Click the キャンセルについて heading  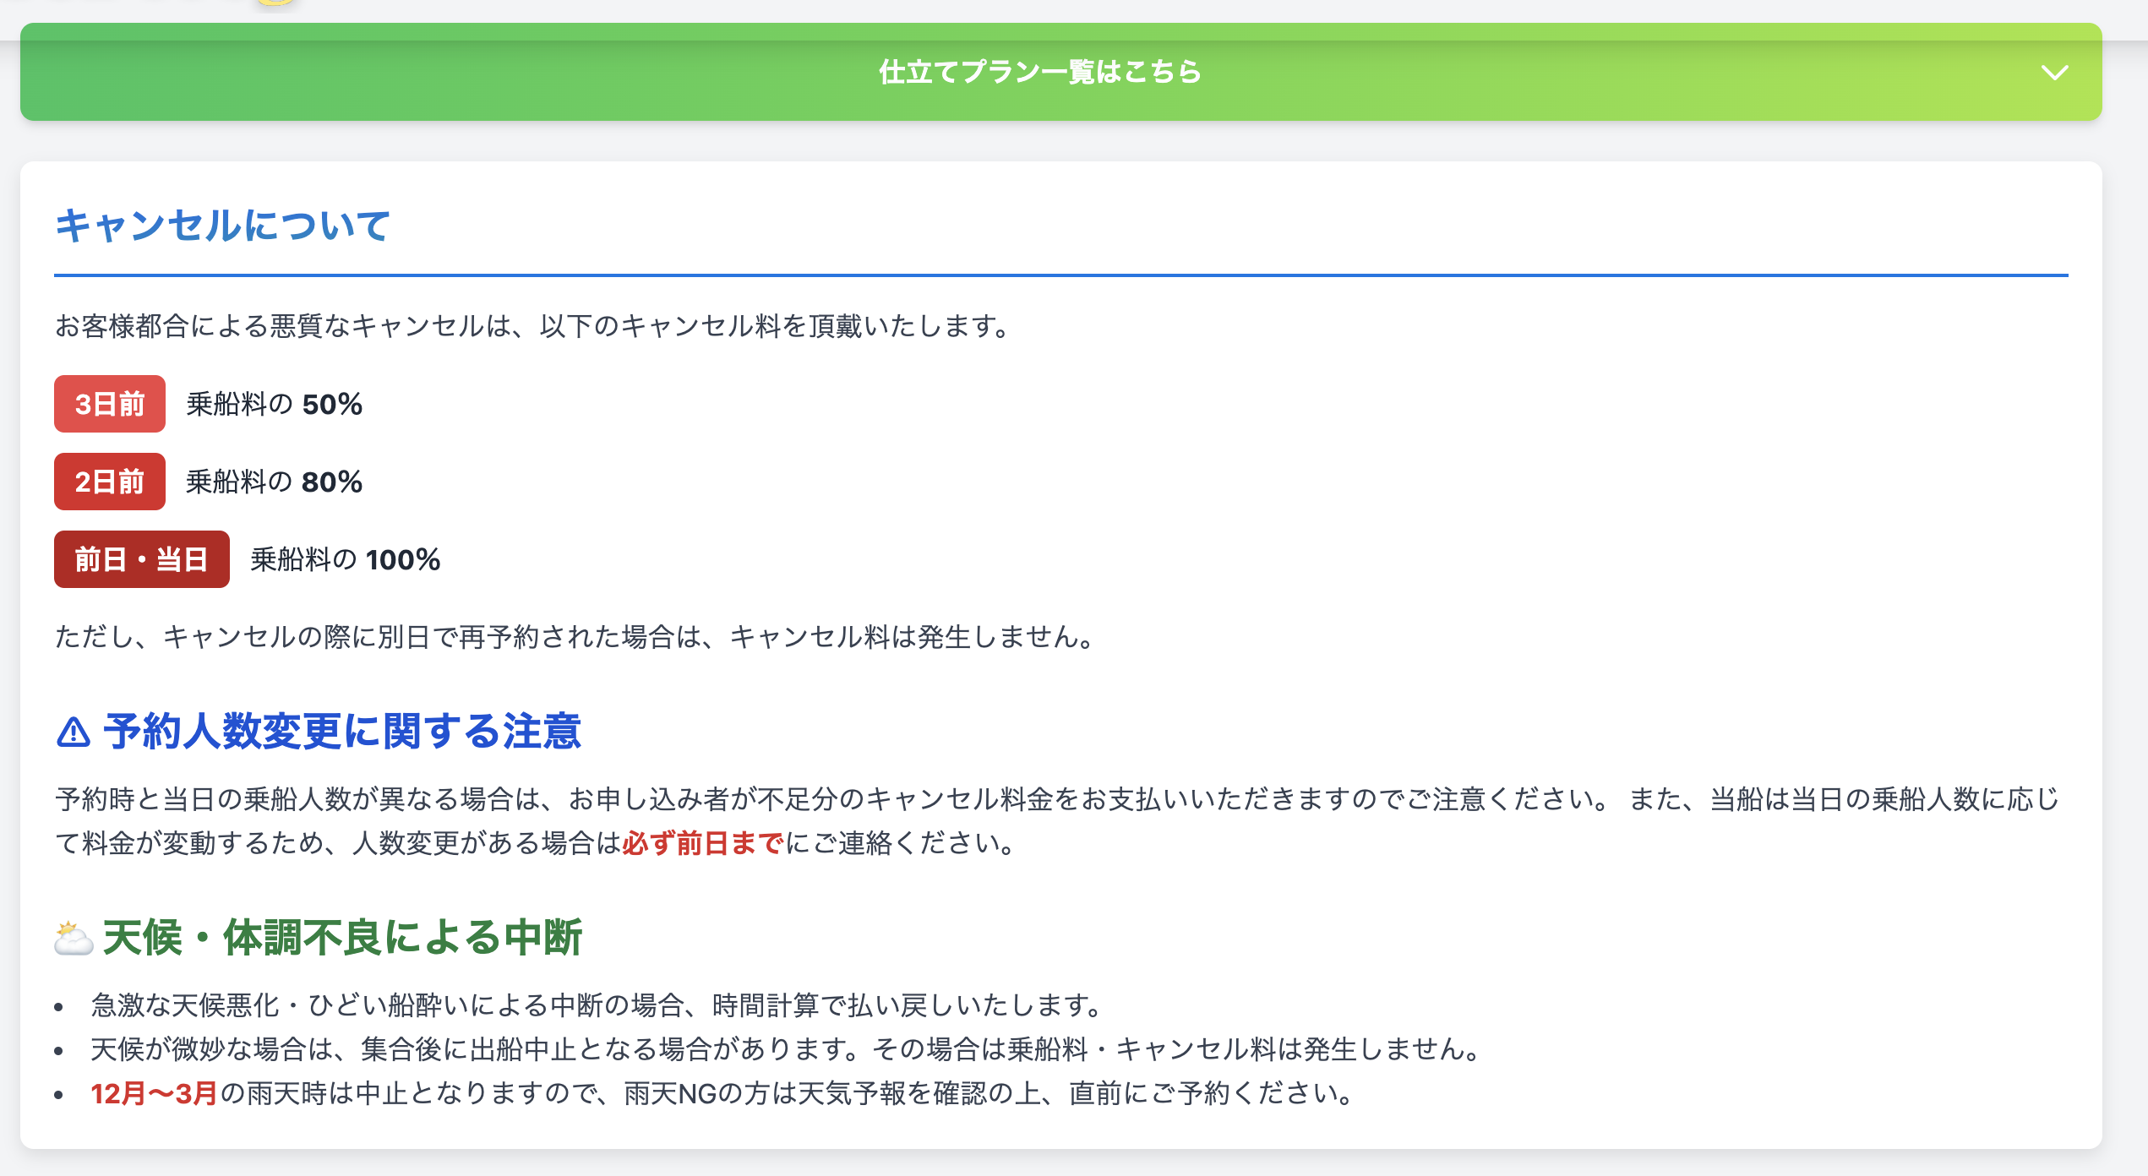[x=223, y=226]
